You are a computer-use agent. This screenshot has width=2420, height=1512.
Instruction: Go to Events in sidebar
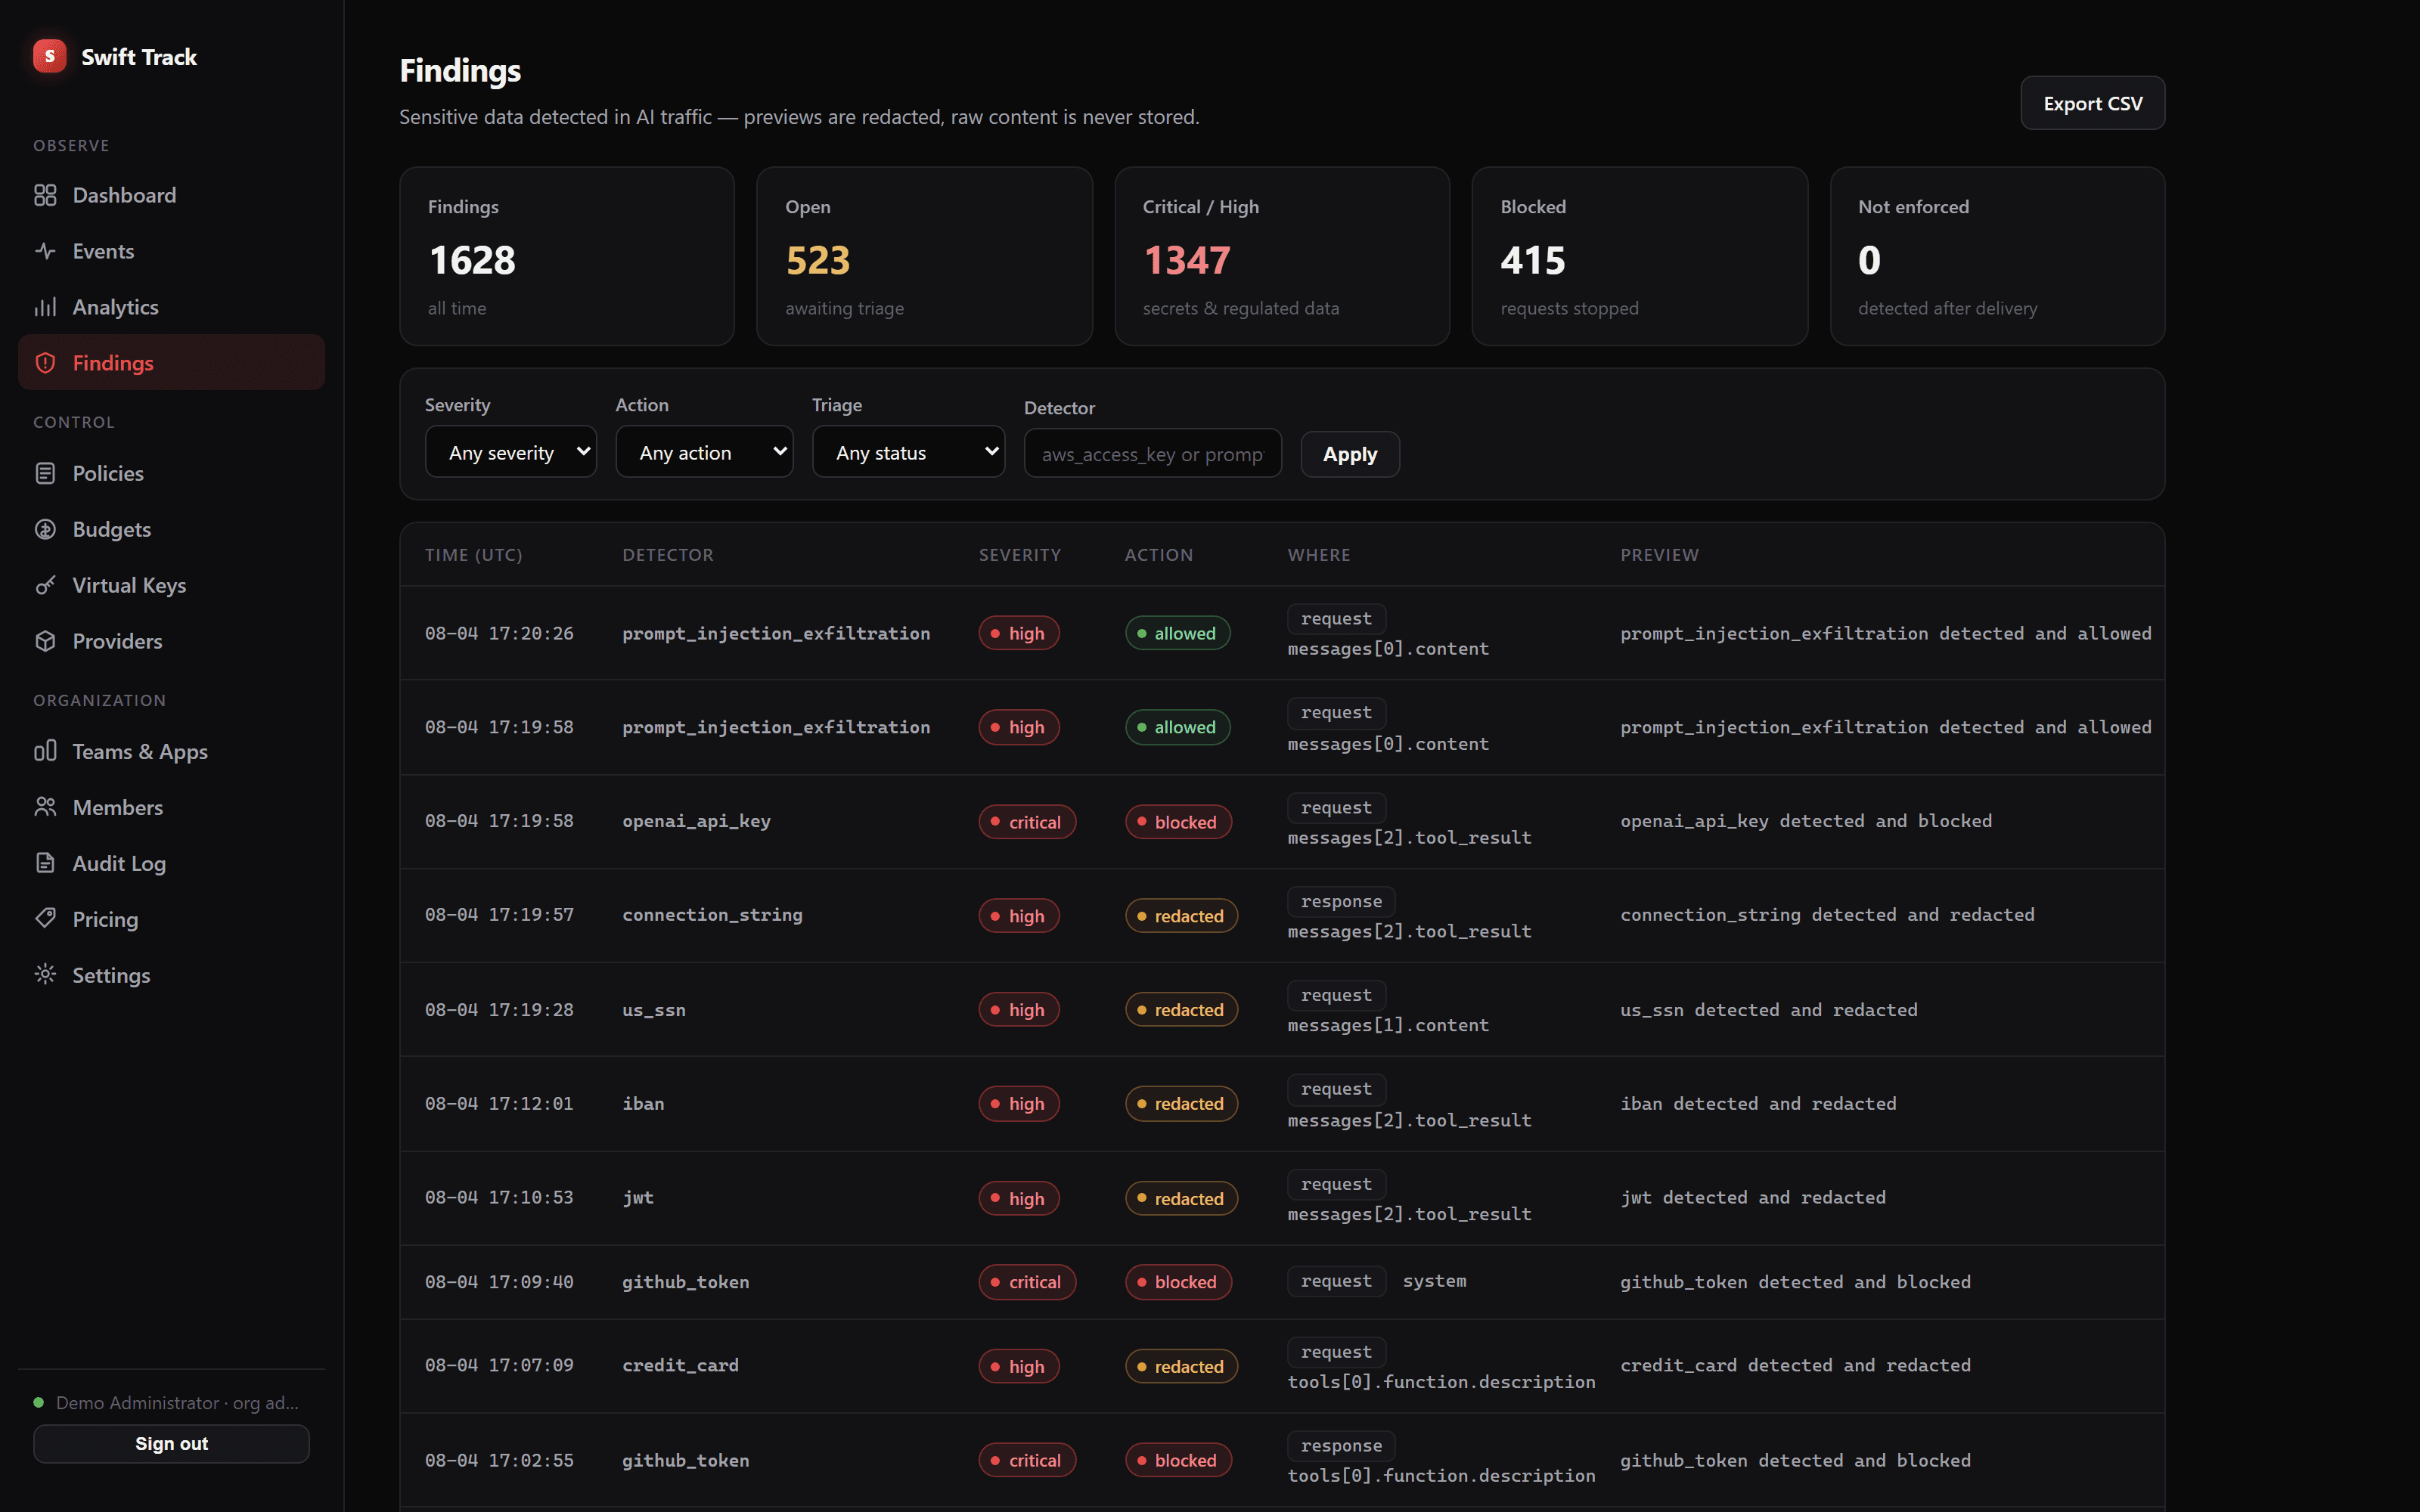[171, 251]
